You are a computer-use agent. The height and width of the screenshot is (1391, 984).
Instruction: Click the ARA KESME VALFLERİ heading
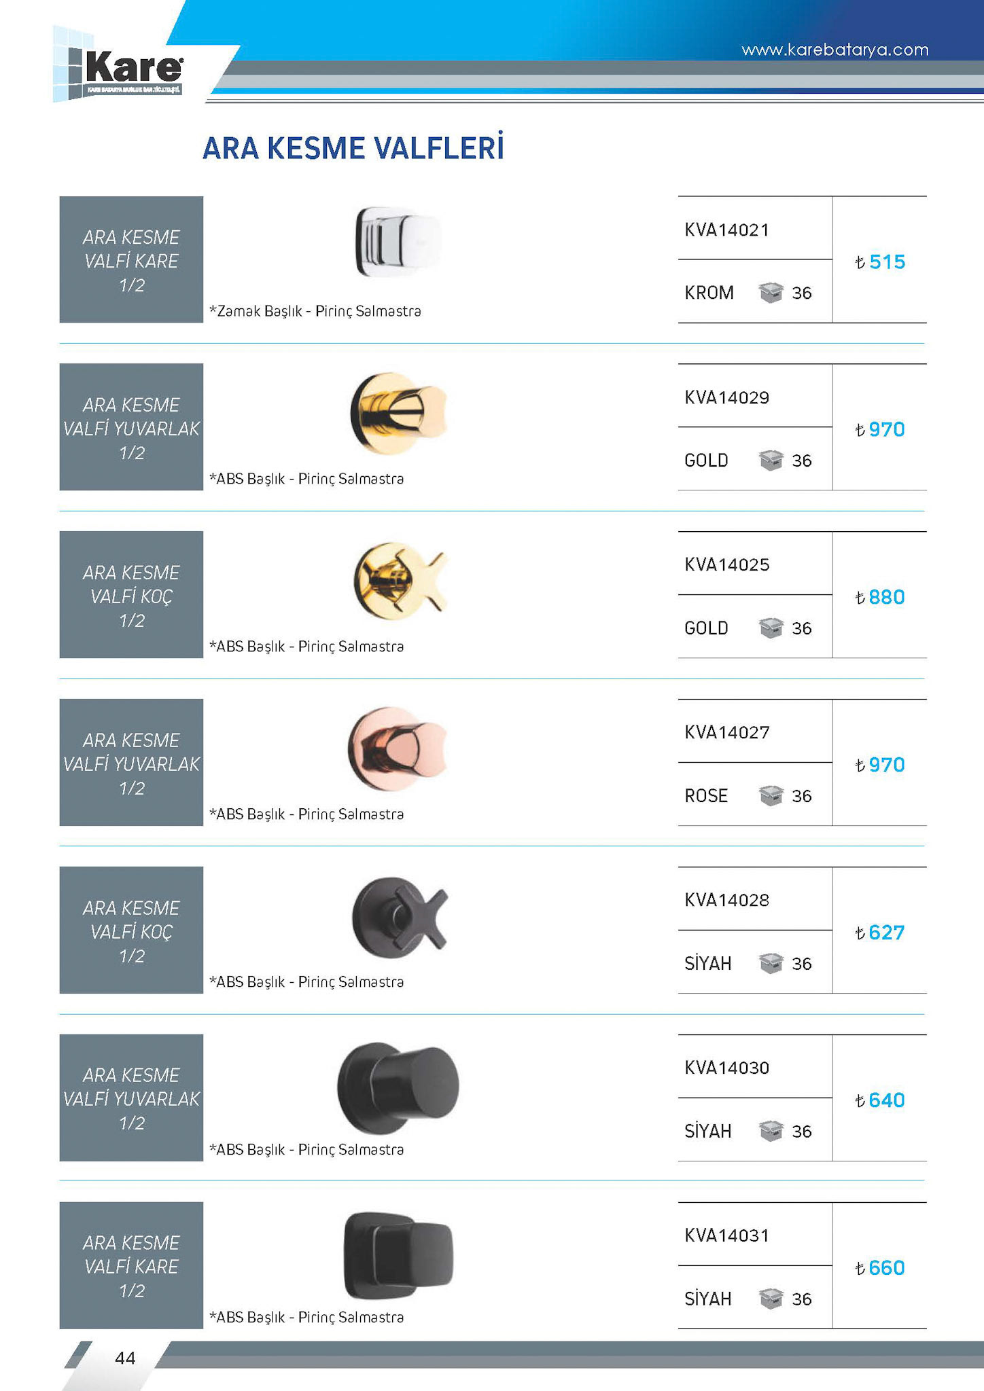[353, 149]
